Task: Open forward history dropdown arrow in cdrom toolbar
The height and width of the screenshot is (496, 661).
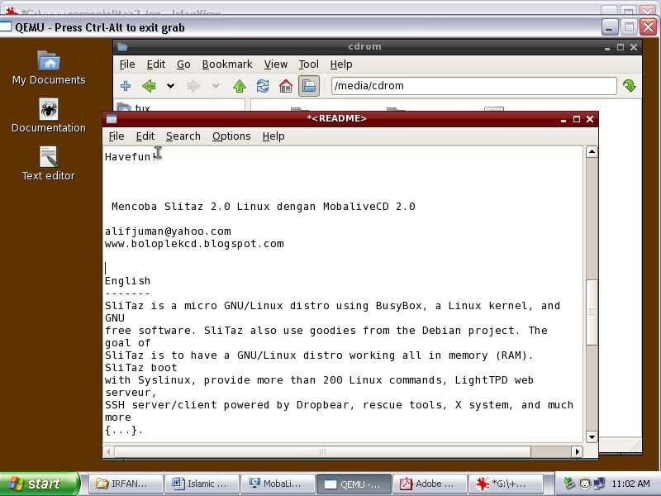Action: pyautogui.click(x=216, y=86)
